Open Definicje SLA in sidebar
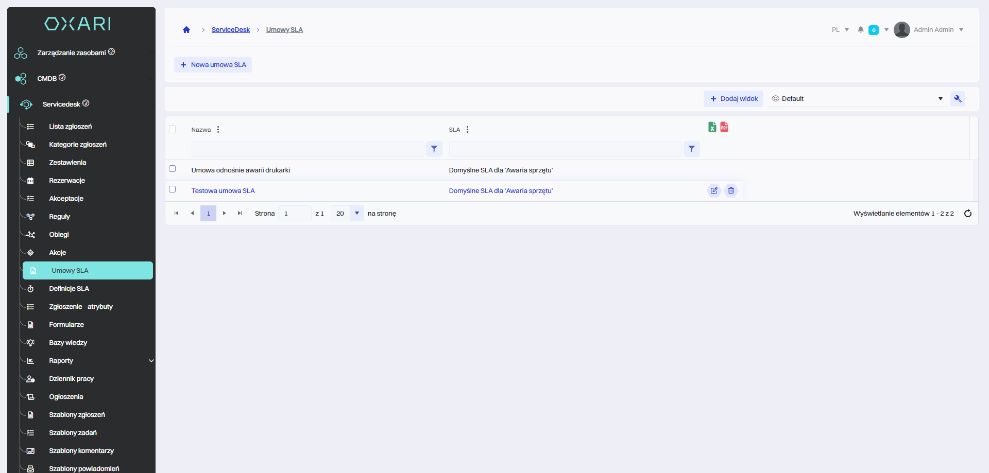Image resolution: width=989 pixels, height=473 pixels. (69, 289)
